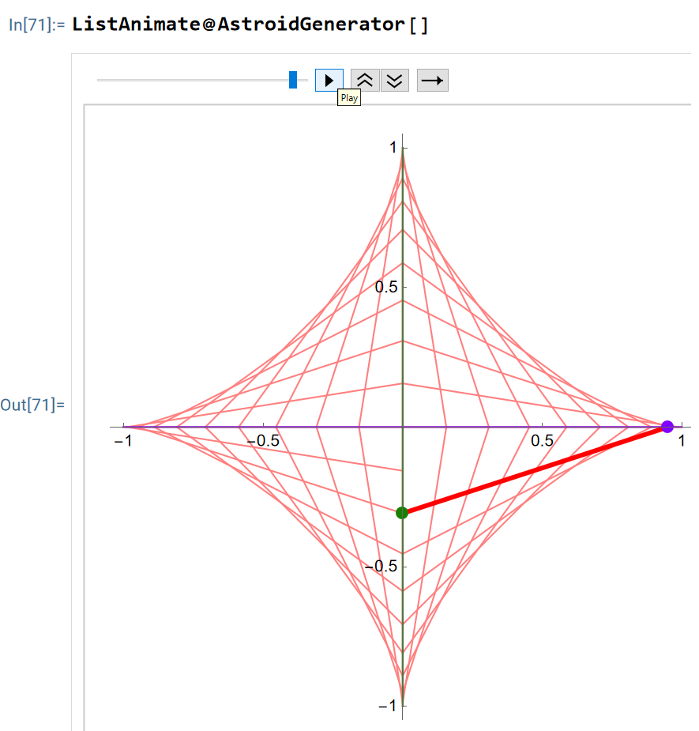Click the animation slider track left portion
The height and width of the screenshot is (731, 699).
[x=193, y=80]
